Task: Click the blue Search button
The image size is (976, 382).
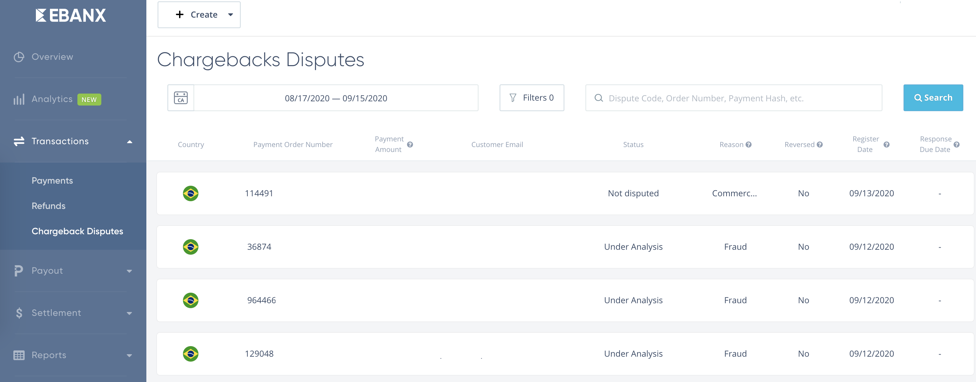Action: point(933,97)
